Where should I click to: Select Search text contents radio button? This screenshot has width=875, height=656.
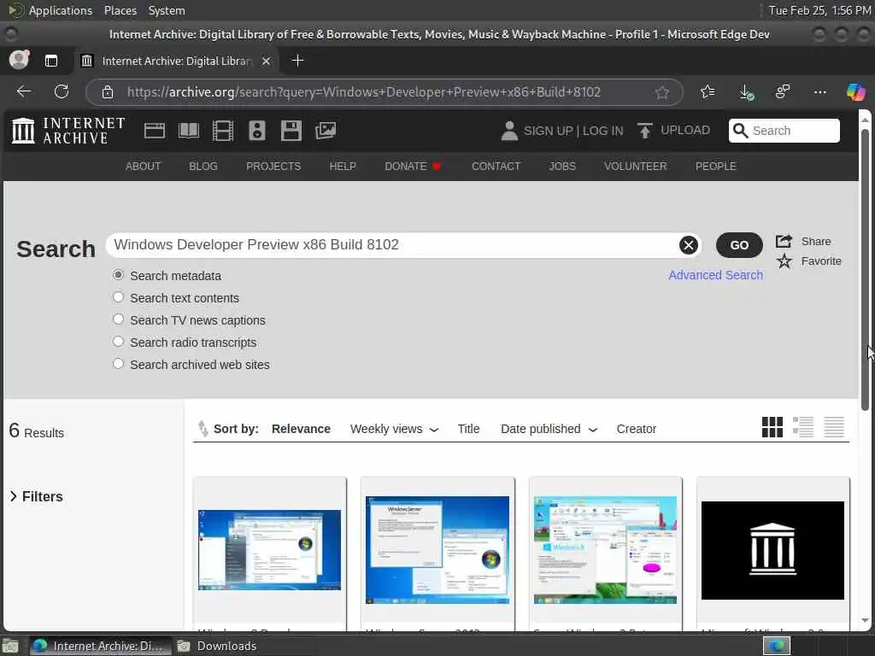pos(118,297)
